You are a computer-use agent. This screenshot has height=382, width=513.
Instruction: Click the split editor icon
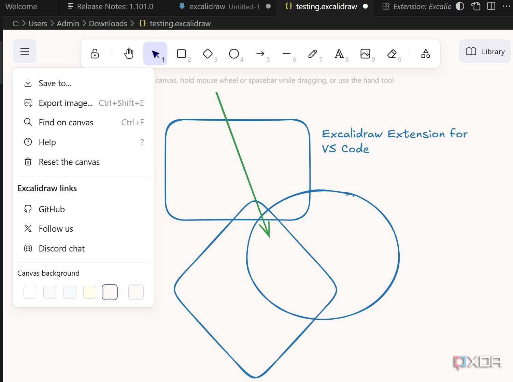pyautogui.click(x=491, y=6)
